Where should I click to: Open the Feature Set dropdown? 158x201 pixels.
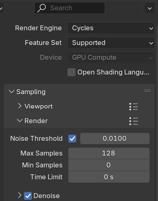pos(111,43)
